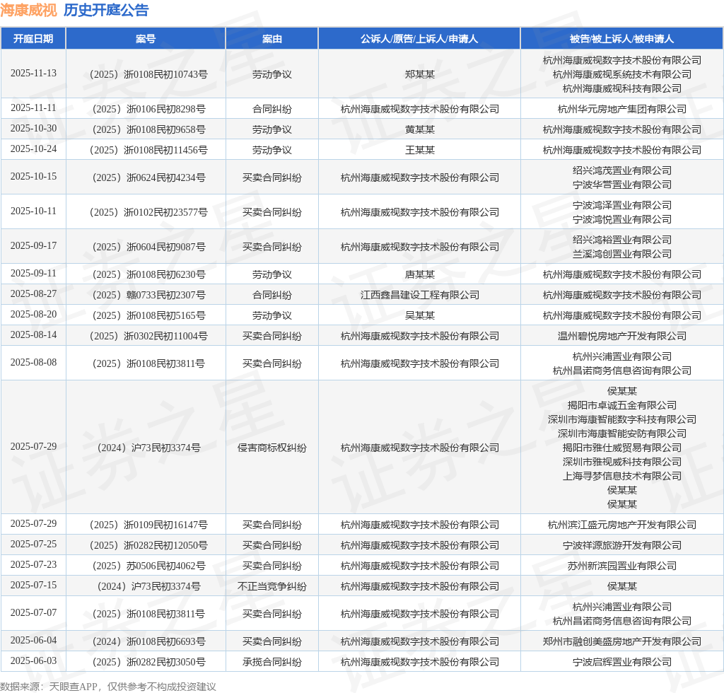Click case number 浙0282民初12050号

click(148, 546)
